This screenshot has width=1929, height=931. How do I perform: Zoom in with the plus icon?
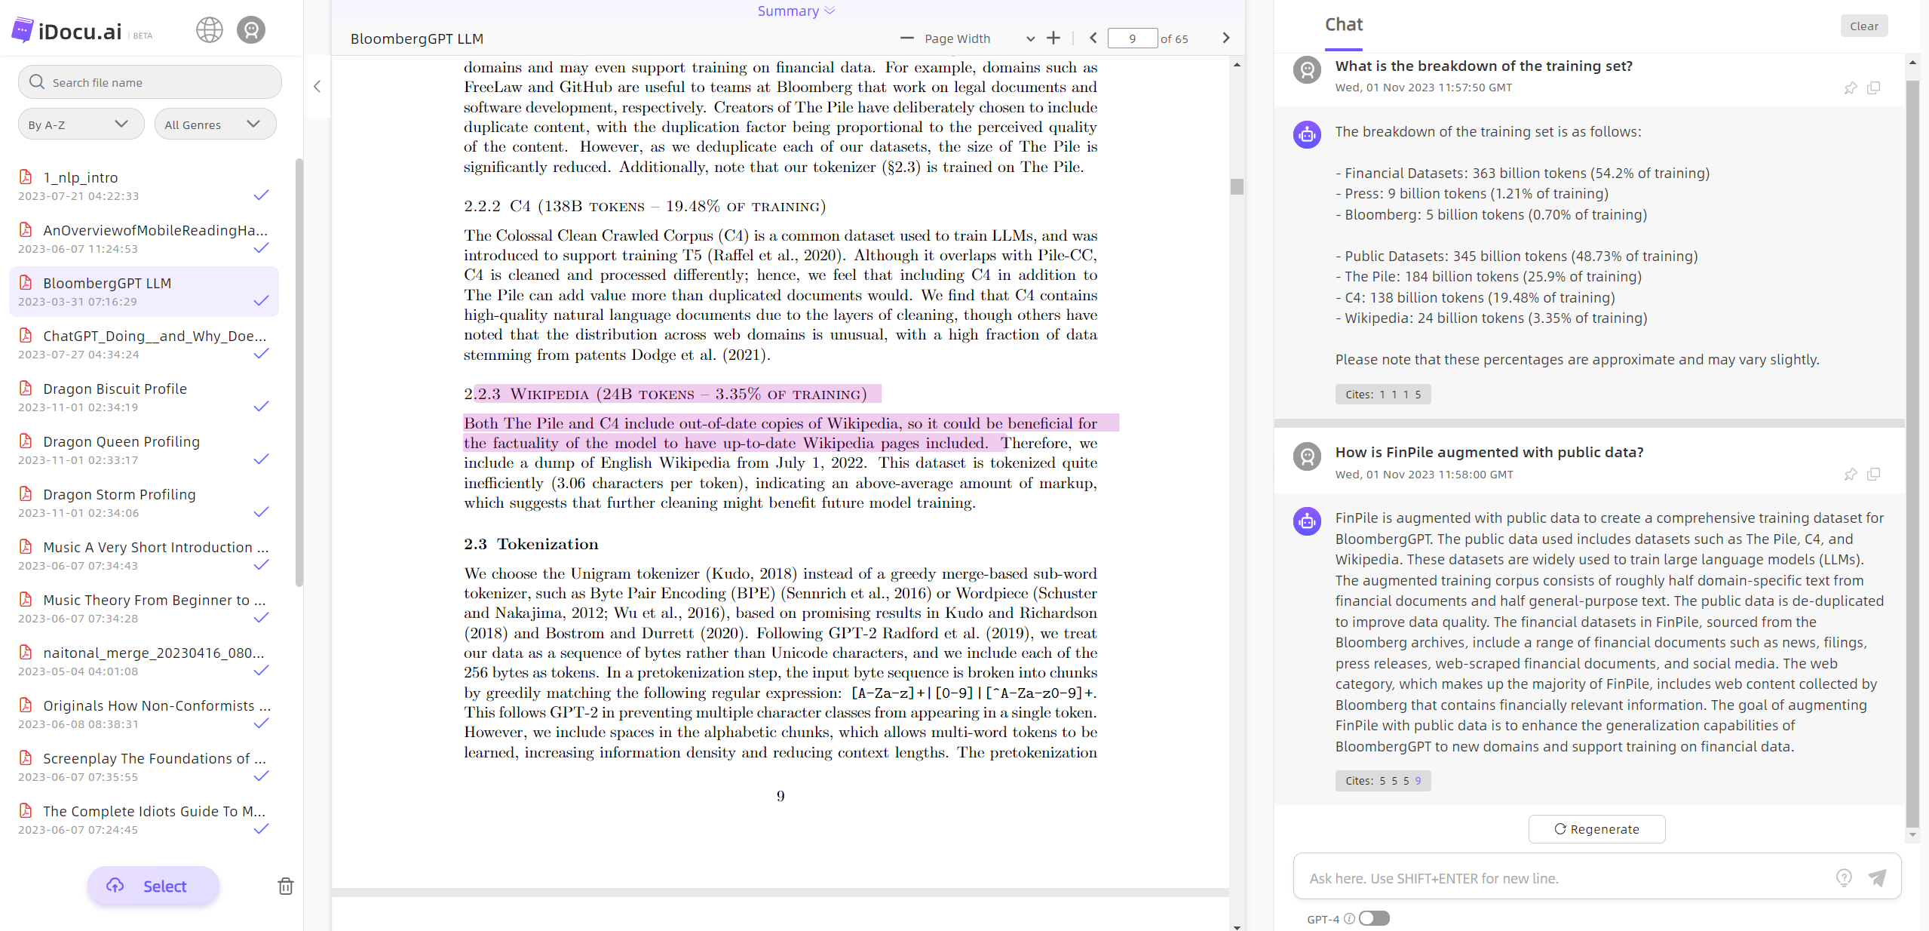click(x=1053, y=38)
